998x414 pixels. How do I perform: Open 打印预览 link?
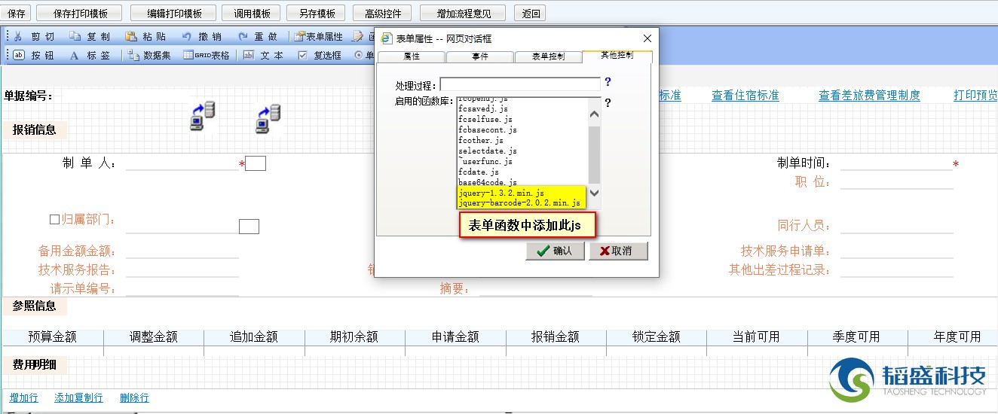(x=976, y=96)
